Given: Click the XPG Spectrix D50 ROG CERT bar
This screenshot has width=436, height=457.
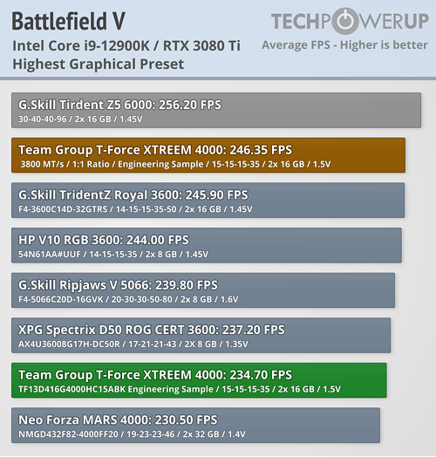Looking at the screenshot, I should 201,335.
